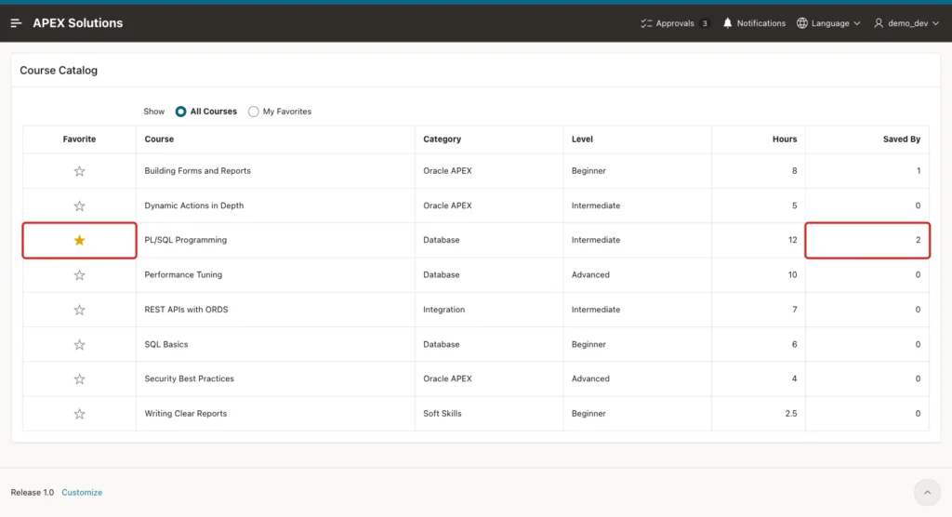Screen dimensions: 952x517
Task: Favorite the Building Forms and Reports course star
Action: [x=80, y=171]
